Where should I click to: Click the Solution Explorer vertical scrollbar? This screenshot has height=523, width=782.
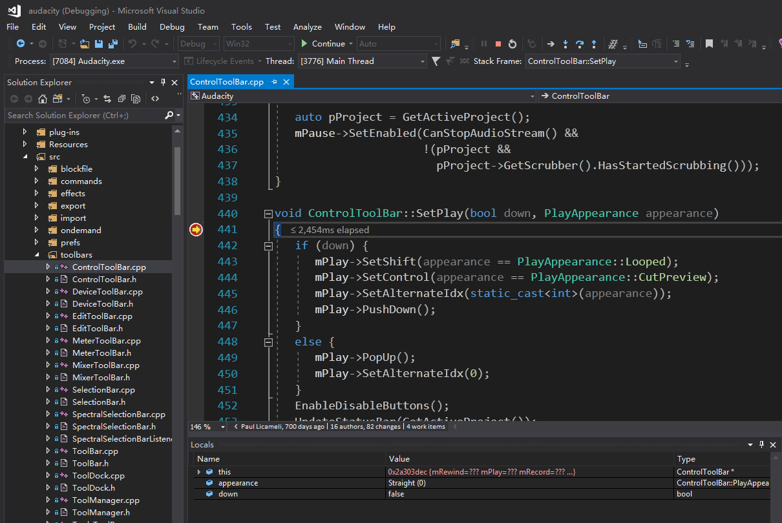[177, 181]
